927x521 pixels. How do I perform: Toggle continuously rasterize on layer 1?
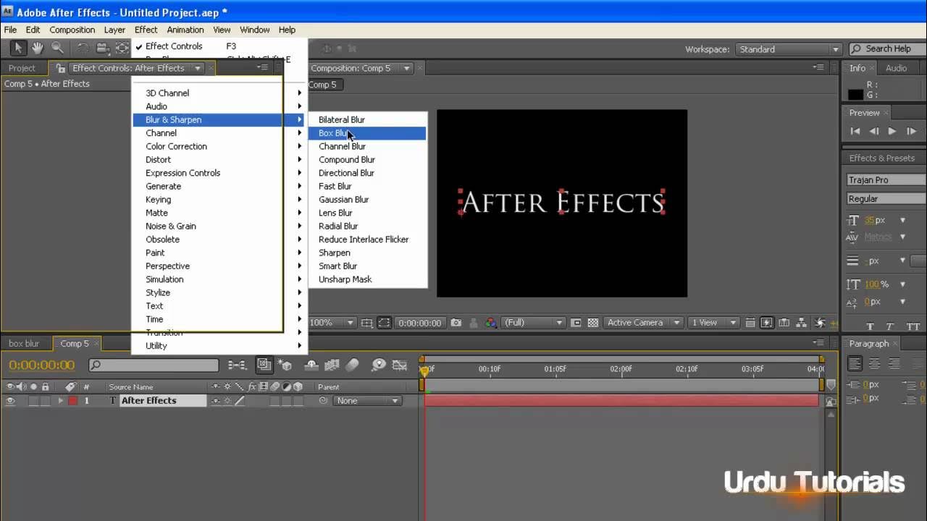pyautogui.click(x=227, y=401)
